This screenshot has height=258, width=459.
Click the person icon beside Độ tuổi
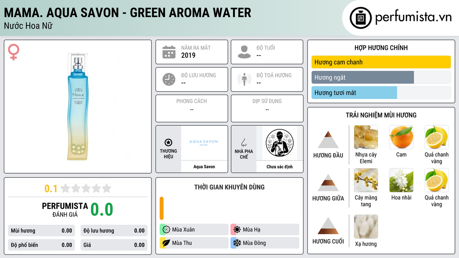(244, 52)
